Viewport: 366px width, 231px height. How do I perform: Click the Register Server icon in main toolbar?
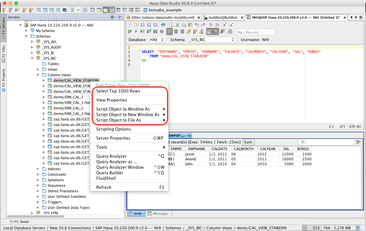click(x=3, y=10)
